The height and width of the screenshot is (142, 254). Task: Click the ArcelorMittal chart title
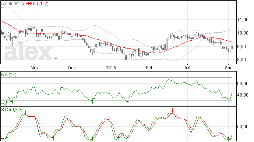[x=13, y=4]
